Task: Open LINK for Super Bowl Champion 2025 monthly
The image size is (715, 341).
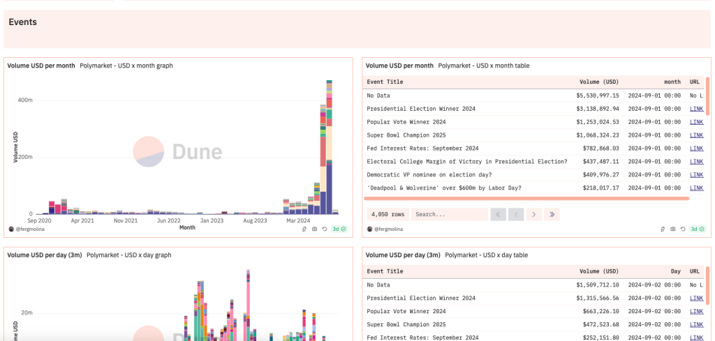Action: point(696,135)
